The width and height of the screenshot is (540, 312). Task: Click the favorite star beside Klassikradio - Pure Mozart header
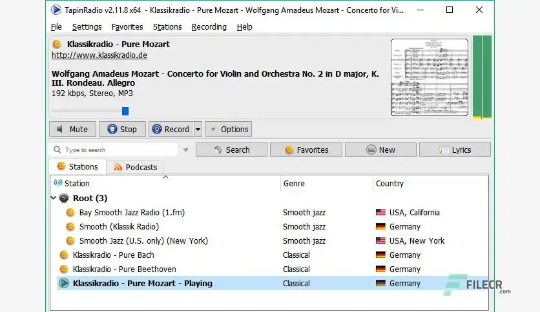tap(57, 44)
